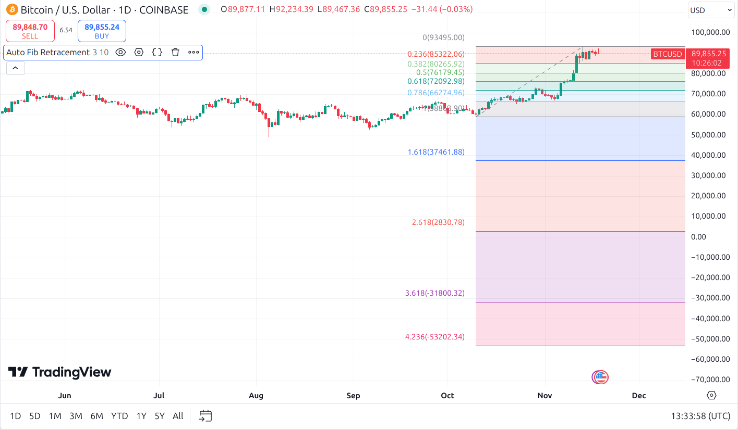Switch to the YTD range
Image resolution: width=738 pixels, height=430 pixels.
[x=119, y=416]
